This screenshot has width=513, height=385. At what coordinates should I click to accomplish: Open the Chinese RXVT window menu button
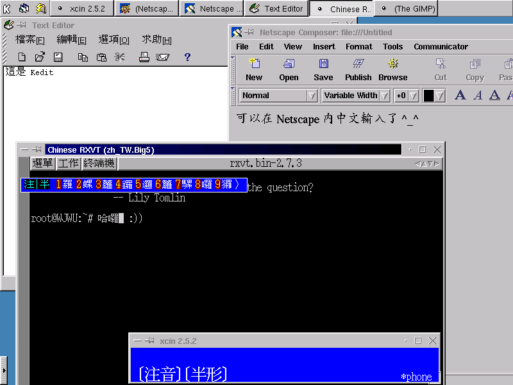pyautogui.click(x=24, y=150)
